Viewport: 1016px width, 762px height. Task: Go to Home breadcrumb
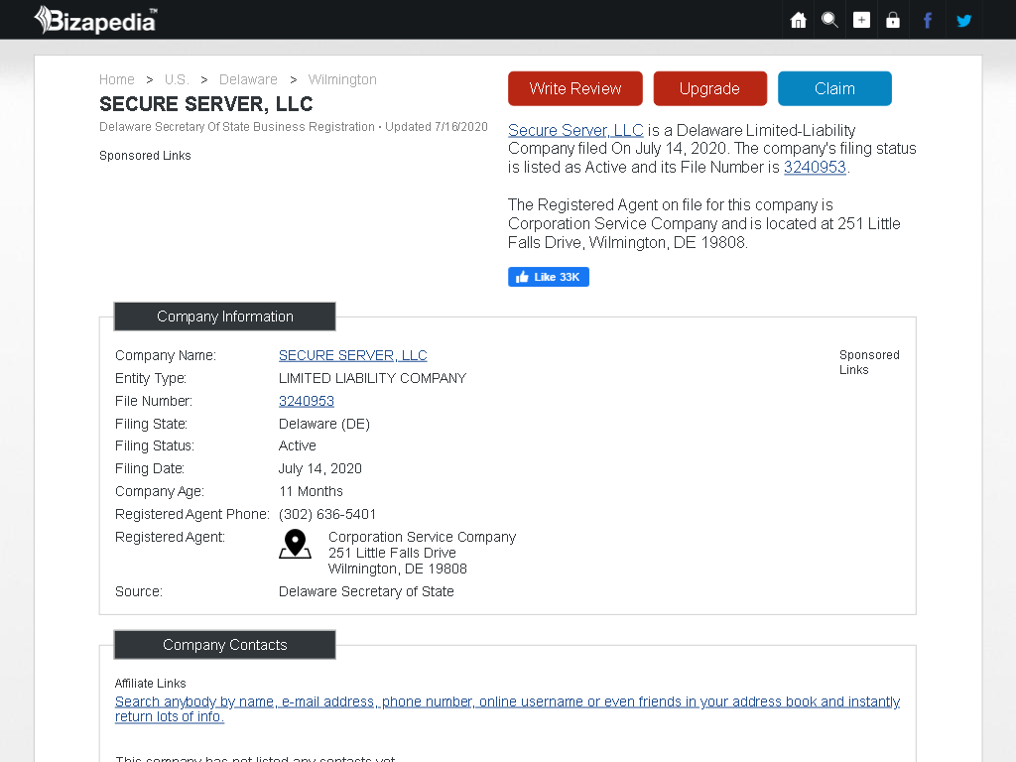click(117, 79)
